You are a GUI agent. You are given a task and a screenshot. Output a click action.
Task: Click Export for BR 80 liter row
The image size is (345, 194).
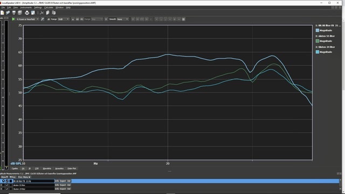63,181
